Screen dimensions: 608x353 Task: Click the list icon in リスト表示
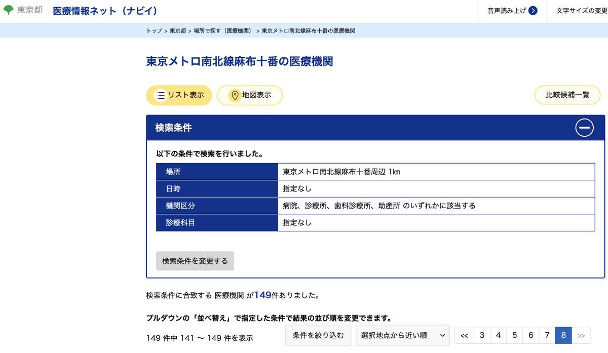coord(161,95)
